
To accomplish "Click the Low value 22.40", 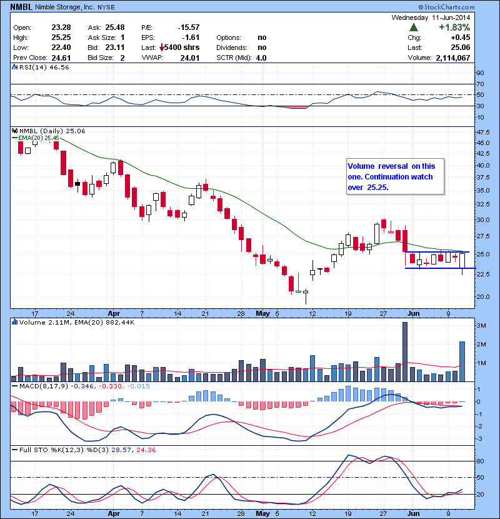I will tap(61, 48).
